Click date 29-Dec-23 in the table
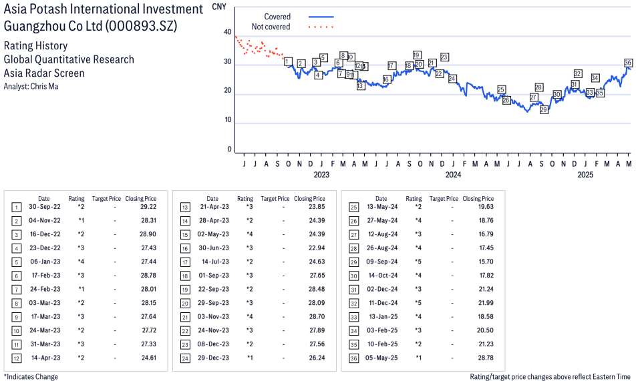 click(214, 358)
